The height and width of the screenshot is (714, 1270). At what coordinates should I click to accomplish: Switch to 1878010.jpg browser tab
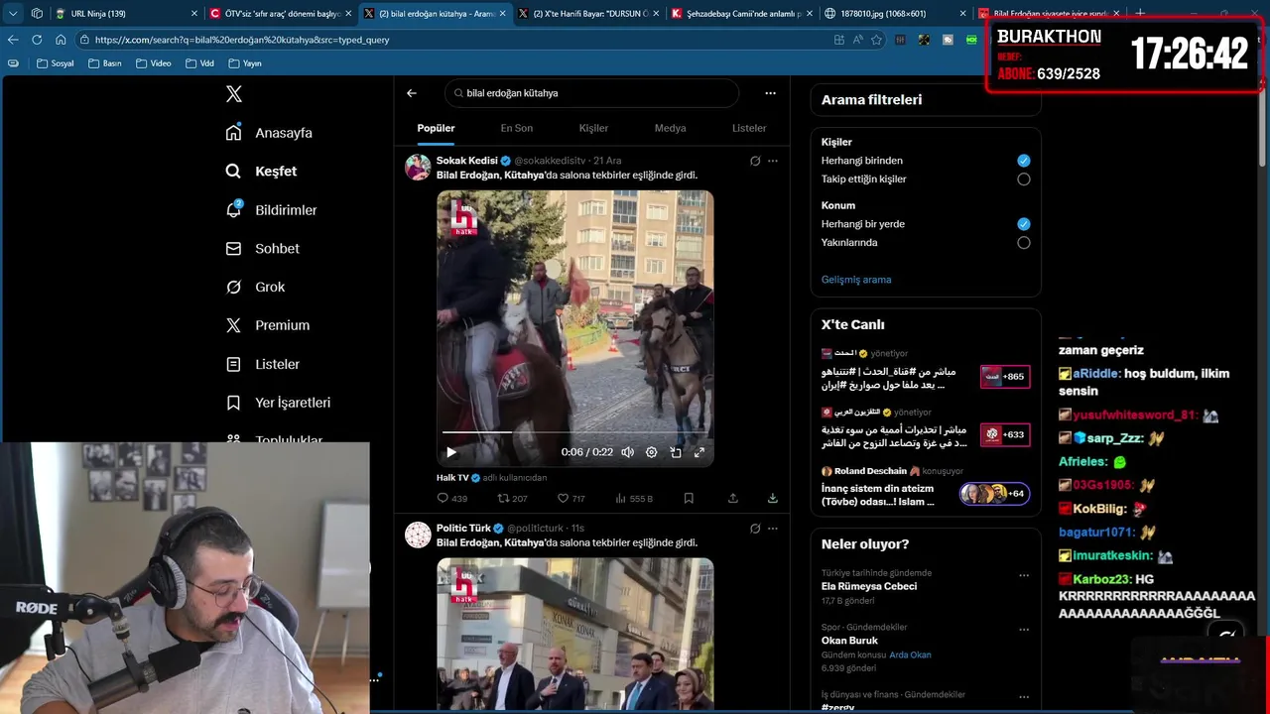(x=895, y=13)
